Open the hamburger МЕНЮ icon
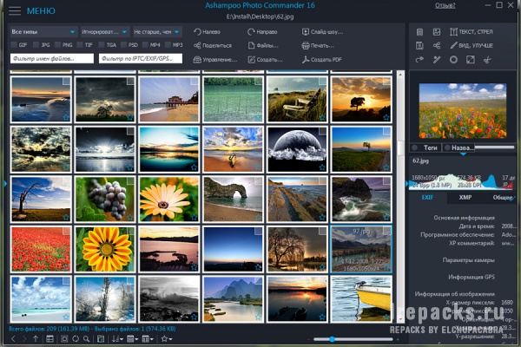This screenshot has width=521, height=347. click(15, 10)
